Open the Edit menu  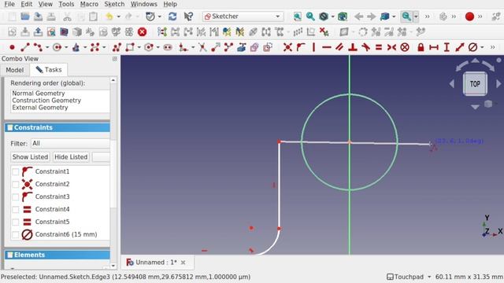click(26, 4)
